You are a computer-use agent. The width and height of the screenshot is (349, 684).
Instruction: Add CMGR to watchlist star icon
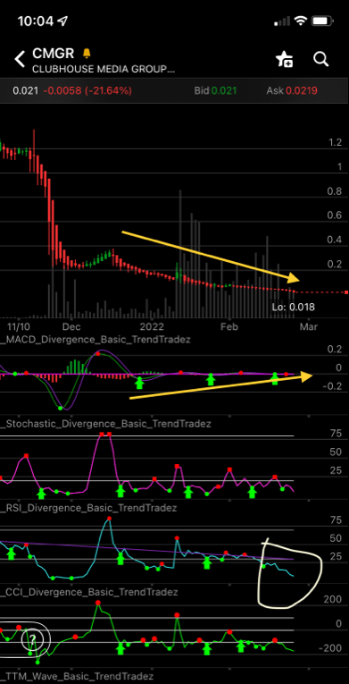(x=284, y=59)
